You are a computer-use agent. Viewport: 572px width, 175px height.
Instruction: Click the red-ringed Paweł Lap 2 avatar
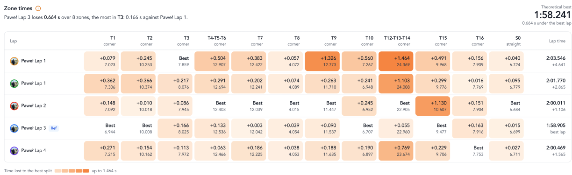click(14, 105)
